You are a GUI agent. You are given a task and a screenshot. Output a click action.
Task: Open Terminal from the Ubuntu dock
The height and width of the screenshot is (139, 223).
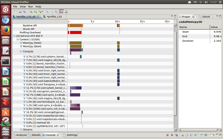pyautogui.click(x=6, y=61)
